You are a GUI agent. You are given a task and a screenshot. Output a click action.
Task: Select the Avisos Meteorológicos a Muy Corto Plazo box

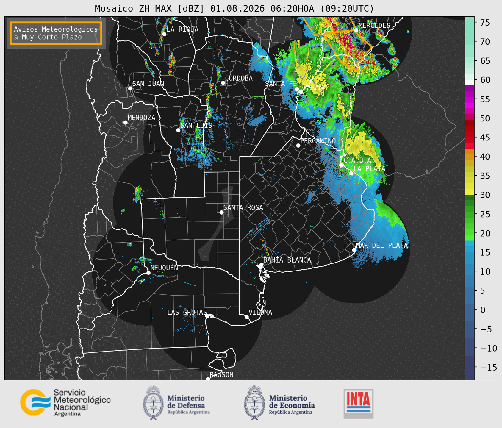tap(56, 33)
